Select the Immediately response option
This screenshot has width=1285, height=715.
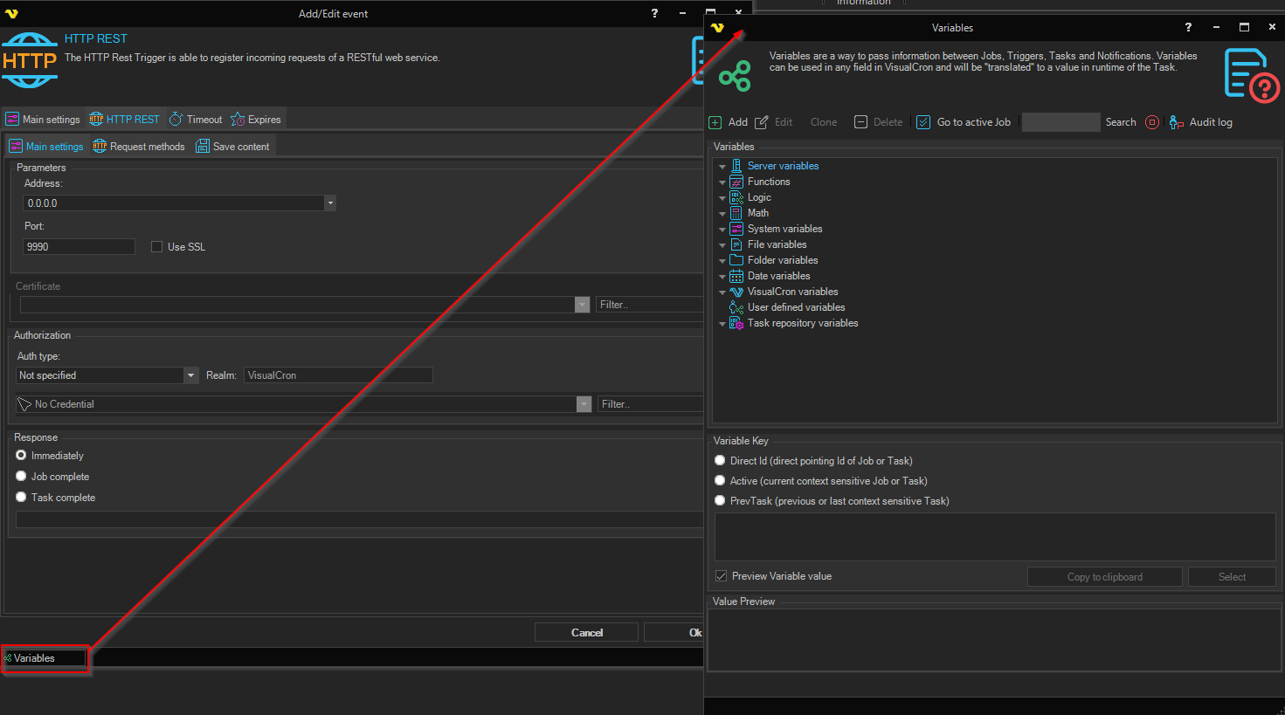(21, 456)
